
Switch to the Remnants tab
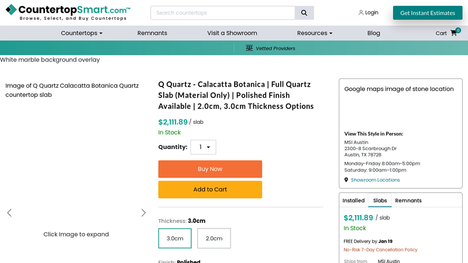[408, 200]
